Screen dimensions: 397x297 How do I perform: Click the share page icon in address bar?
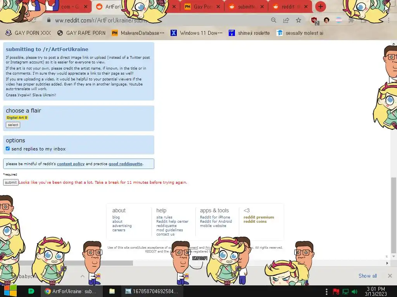pyautogui.click(x=286, y=20)
